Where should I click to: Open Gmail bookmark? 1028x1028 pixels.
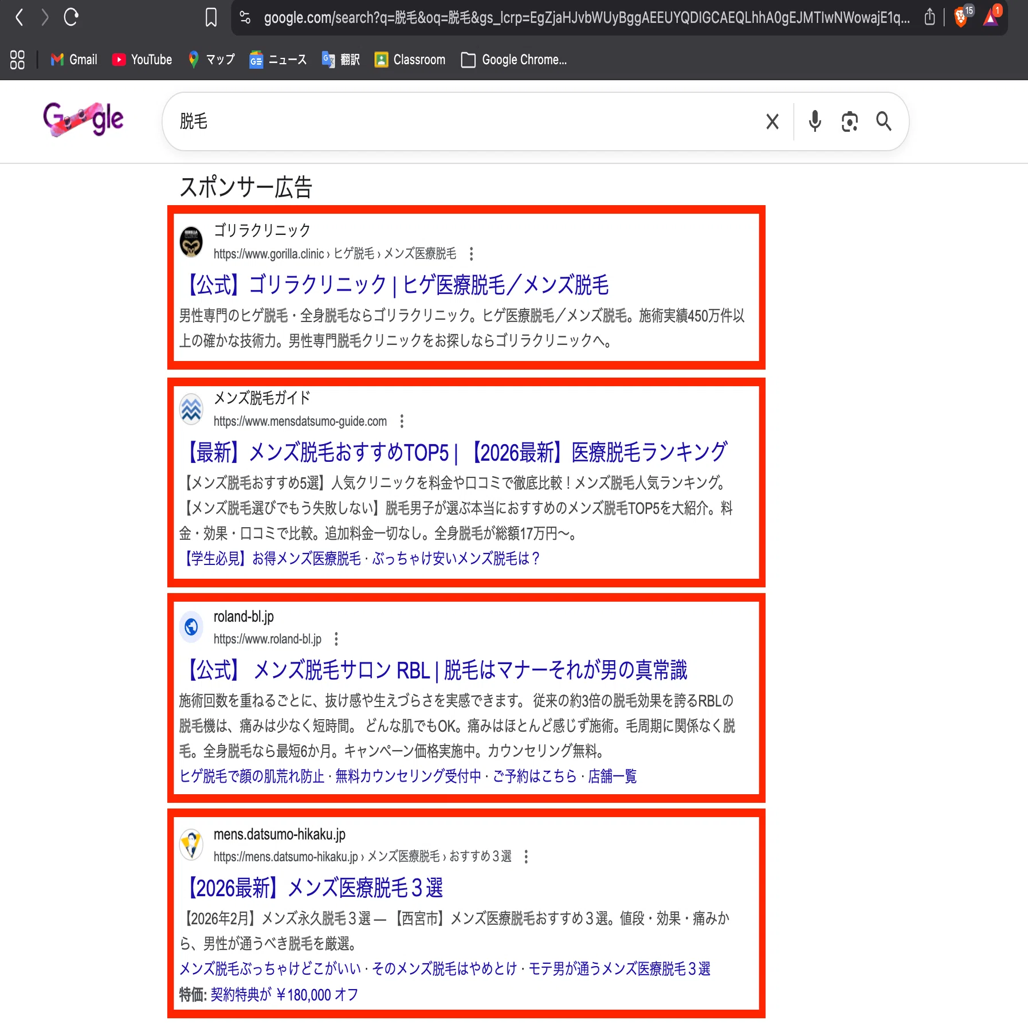pyautogui.click(x=74, y=60)
